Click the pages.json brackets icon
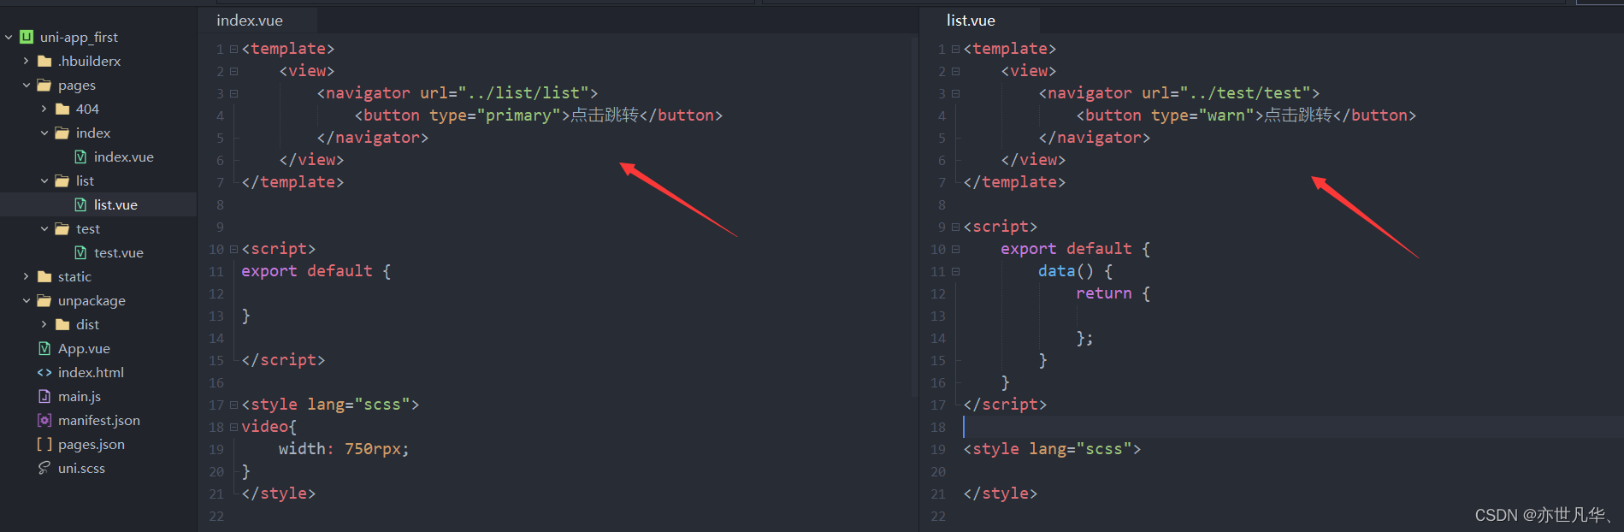1624x532 pixels. click(x=44, y=444)
